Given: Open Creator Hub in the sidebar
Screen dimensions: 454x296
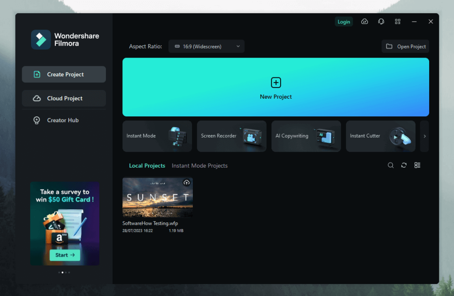Looking at the screenshot, I should (64, 120).
